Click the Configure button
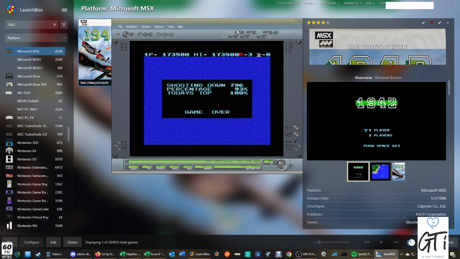The height and width of the screenshot is (259, 460). tap(32, 242)
